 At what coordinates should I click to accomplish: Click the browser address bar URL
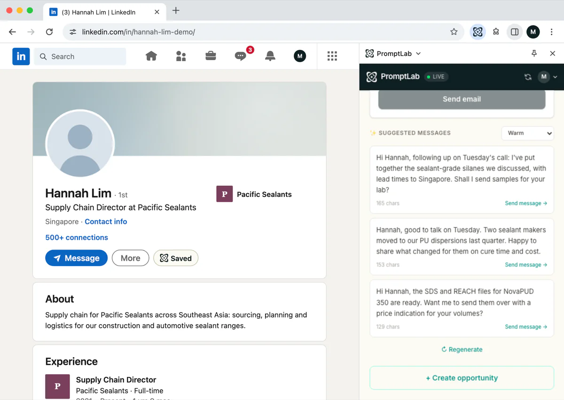coord(139,32)
